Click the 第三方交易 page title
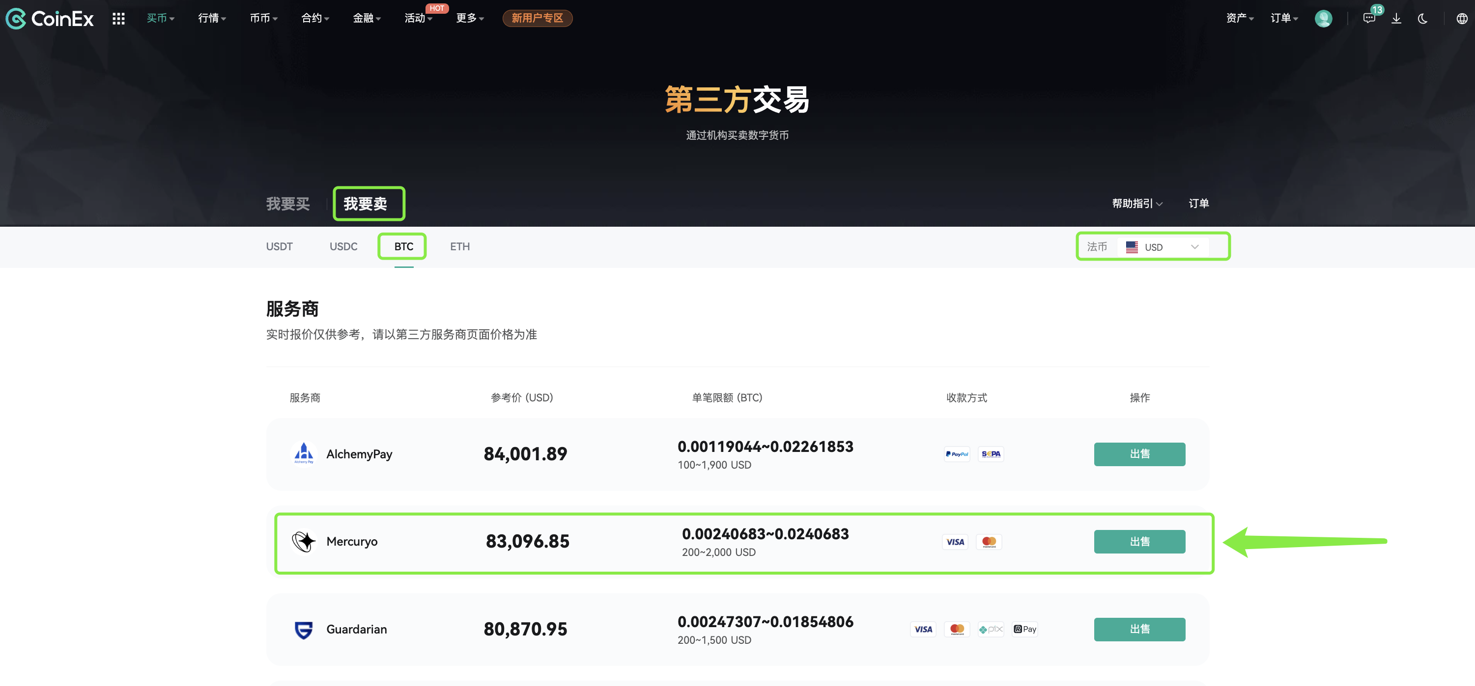 (x=737, y=100)
